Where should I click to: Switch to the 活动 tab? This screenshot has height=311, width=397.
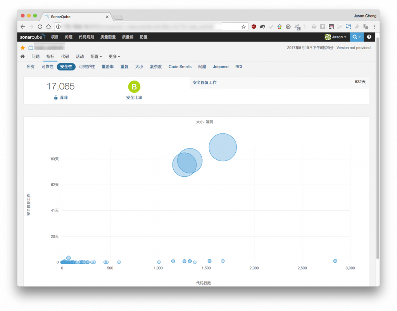[x=80, y=56]
